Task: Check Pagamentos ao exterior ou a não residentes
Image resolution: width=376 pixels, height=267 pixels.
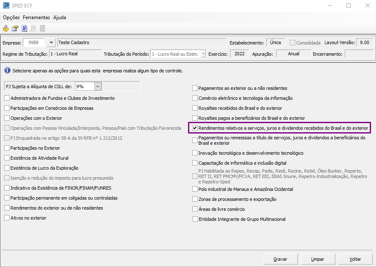Action: click(195, 88)
